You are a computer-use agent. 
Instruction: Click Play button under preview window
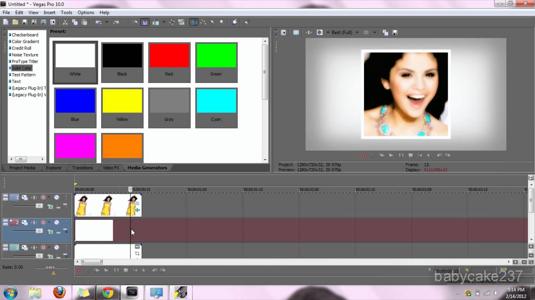[x=391, y=155]
